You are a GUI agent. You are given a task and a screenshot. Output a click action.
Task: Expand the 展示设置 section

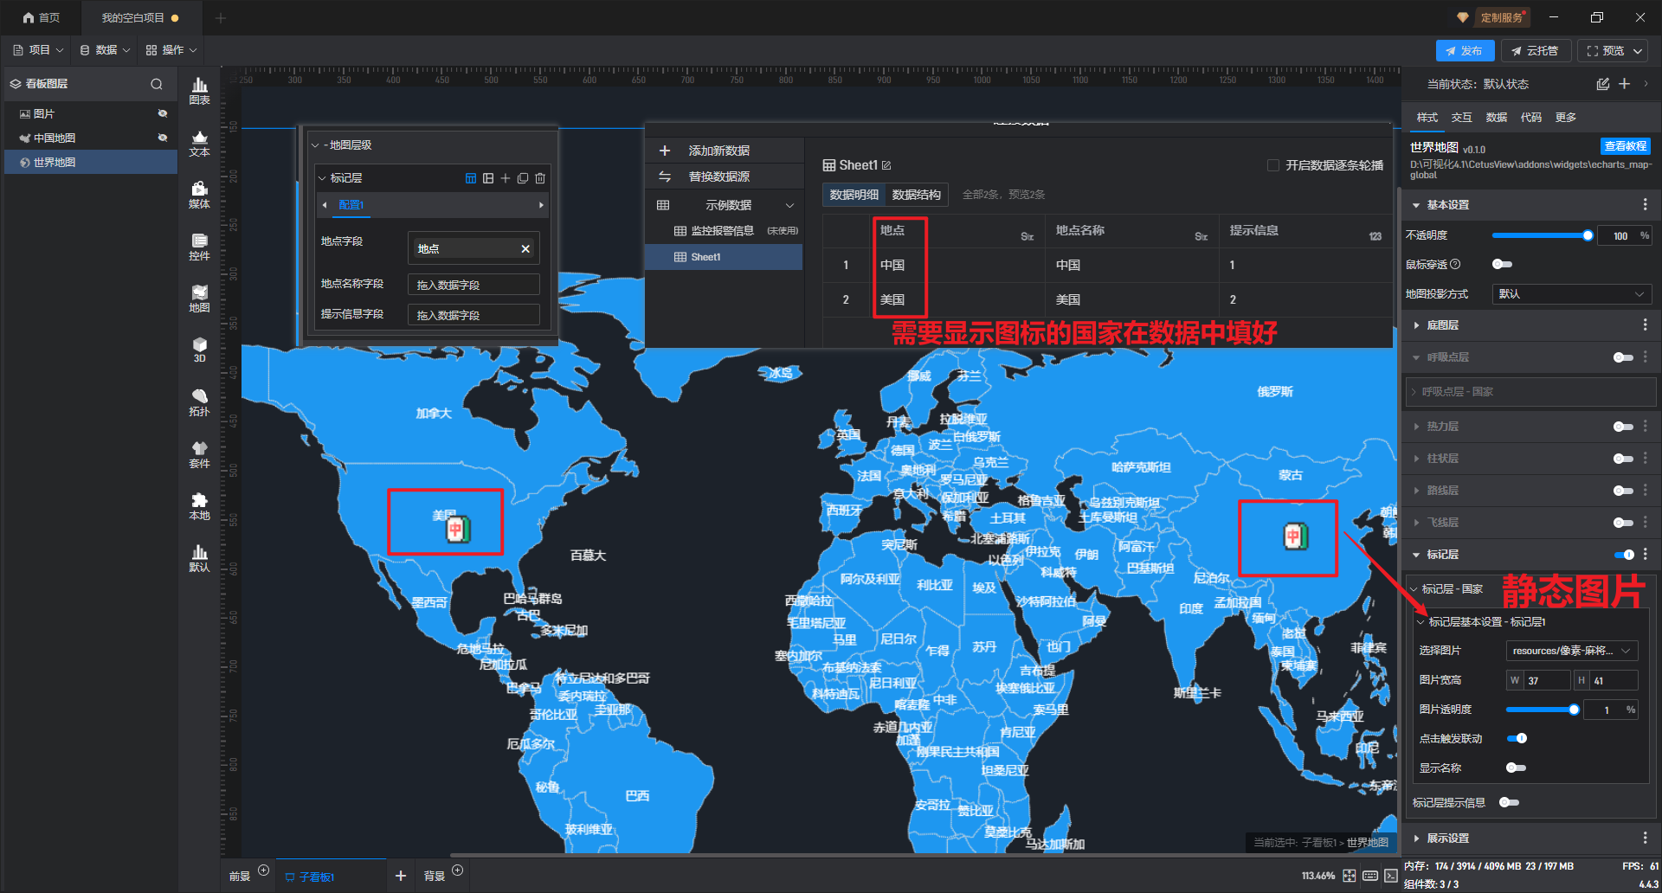tap(1416, 838)
